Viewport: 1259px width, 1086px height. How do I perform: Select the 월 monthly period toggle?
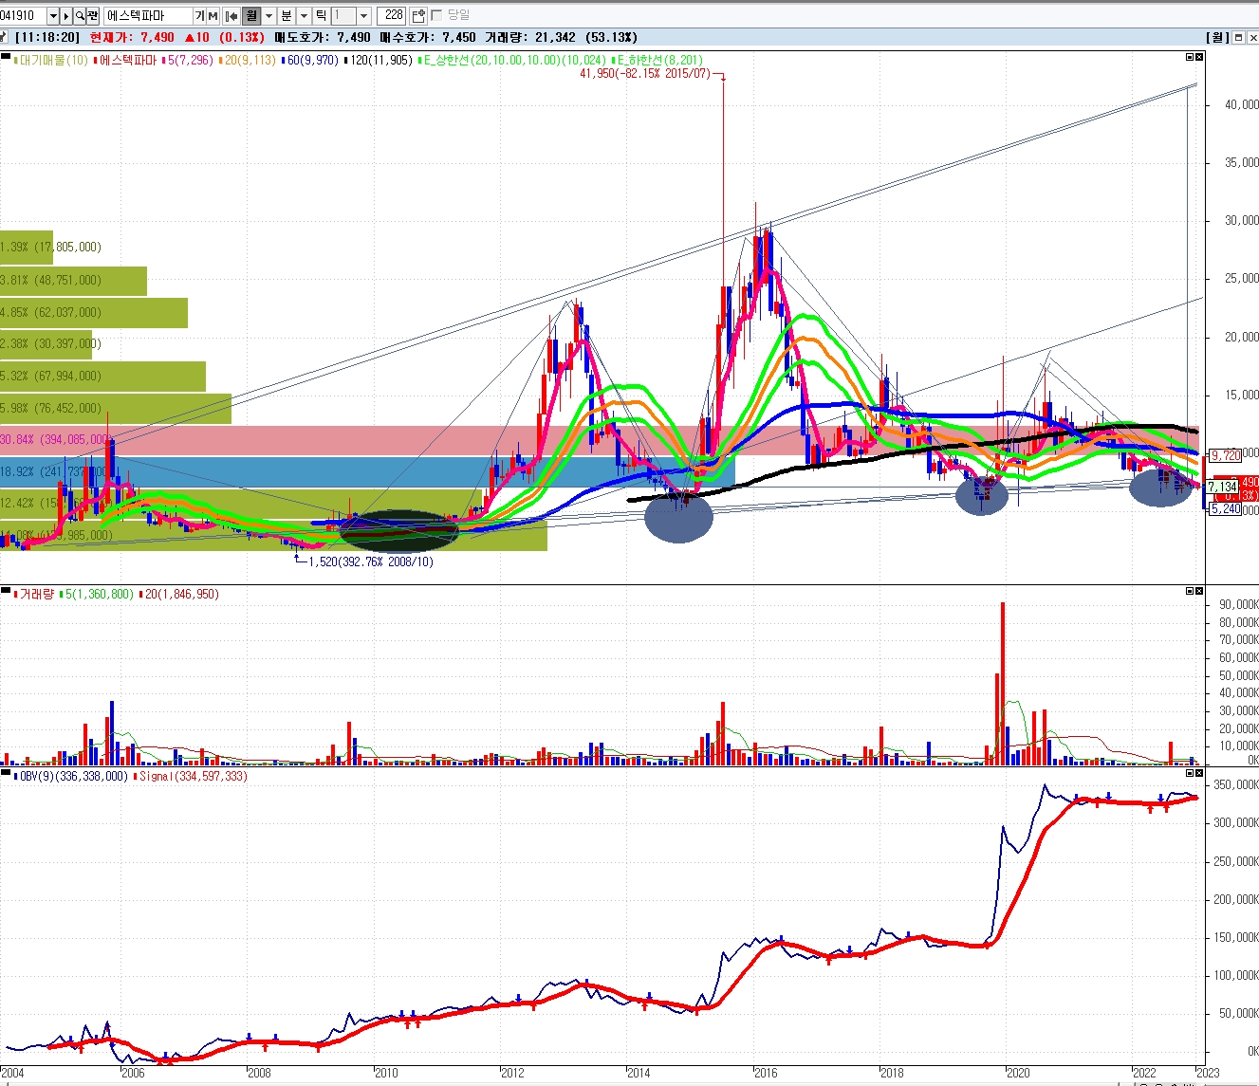coord(251,16)
